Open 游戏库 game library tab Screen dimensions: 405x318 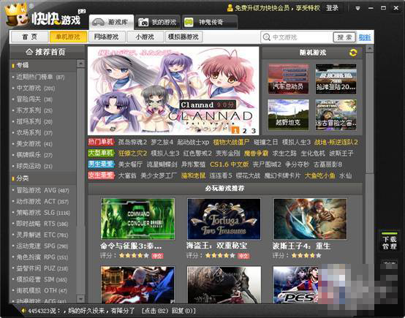112,22
